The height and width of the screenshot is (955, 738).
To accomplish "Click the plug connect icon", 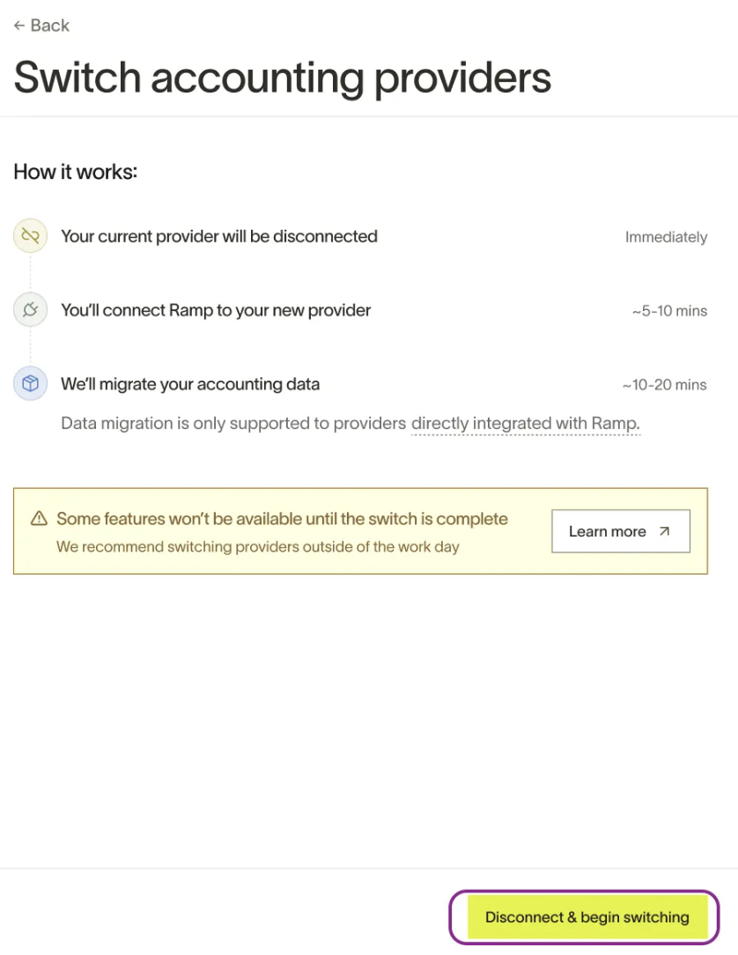I will coord(31,309).
